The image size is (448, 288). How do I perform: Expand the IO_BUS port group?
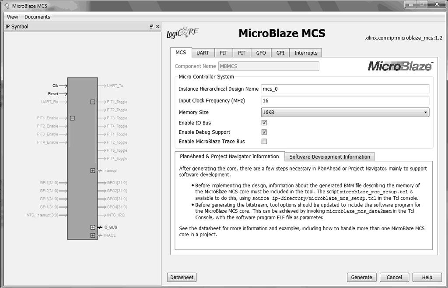coord(93,228)
